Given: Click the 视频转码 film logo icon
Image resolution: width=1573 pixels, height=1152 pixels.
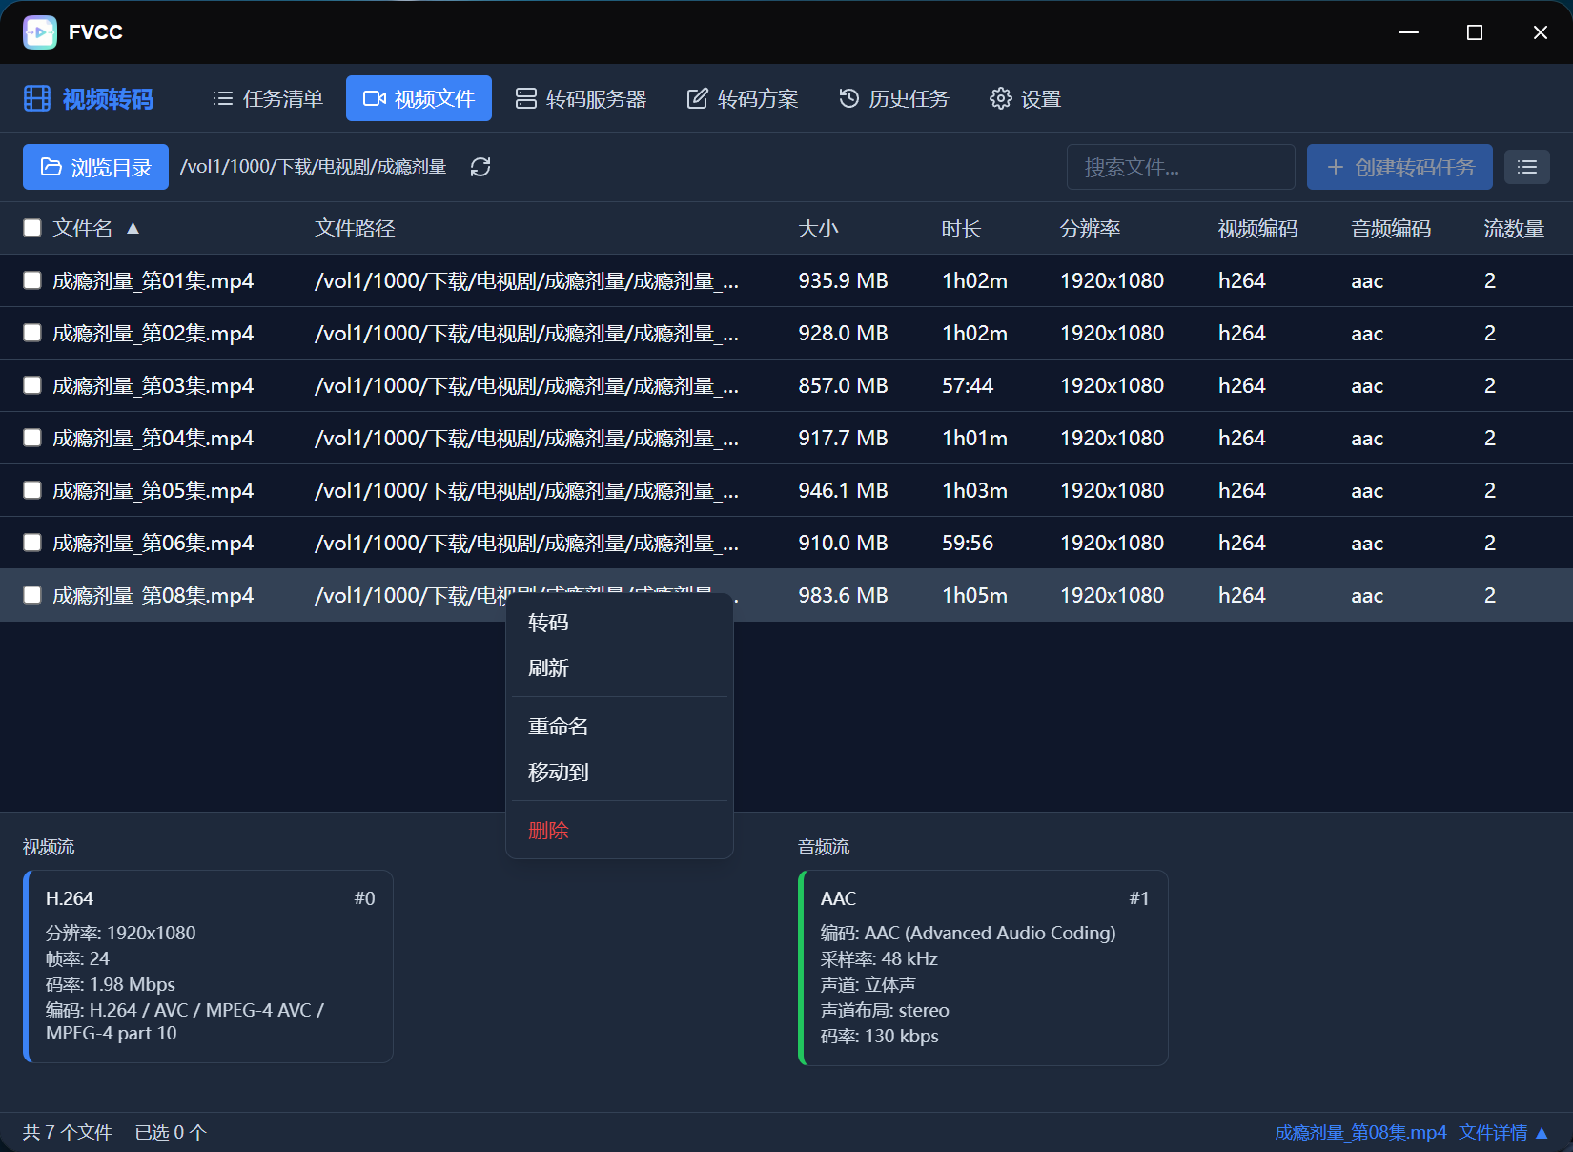Looking at the screenshot, I should click(x=37, y=98).
